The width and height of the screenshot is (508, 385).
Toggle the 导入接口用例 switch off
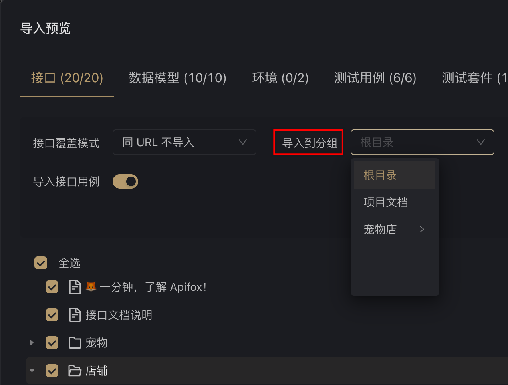[x=125, y=181]
